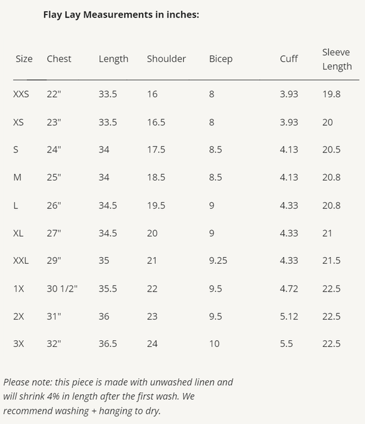Click the XXL size row label
Image resolution: width=365 pixels, height=424 pixels.
click(21, 261)
